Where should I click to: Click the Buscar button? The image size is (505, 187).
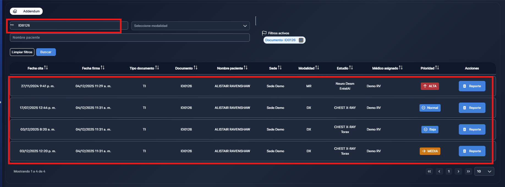(46, 52)
